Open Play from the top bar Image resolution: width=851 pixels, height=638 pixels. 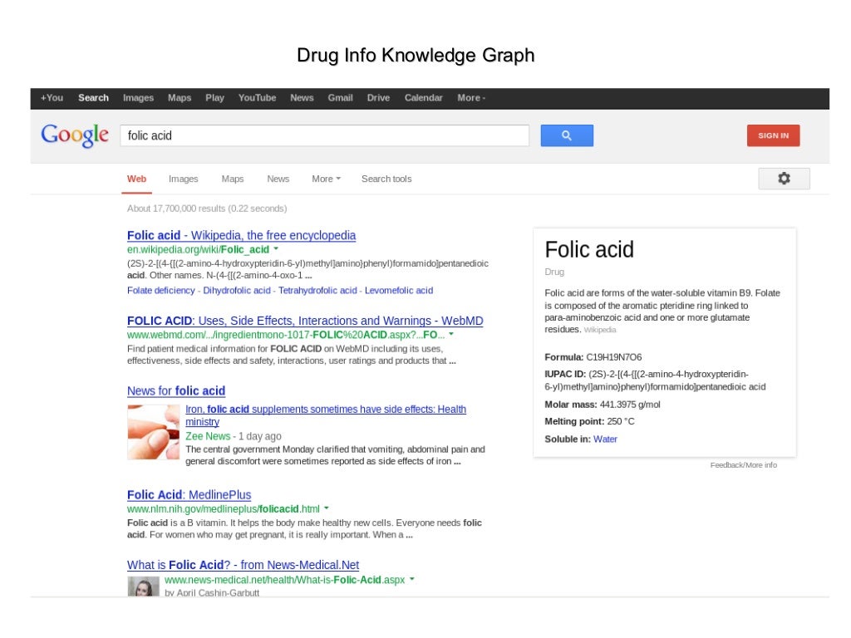214,98
